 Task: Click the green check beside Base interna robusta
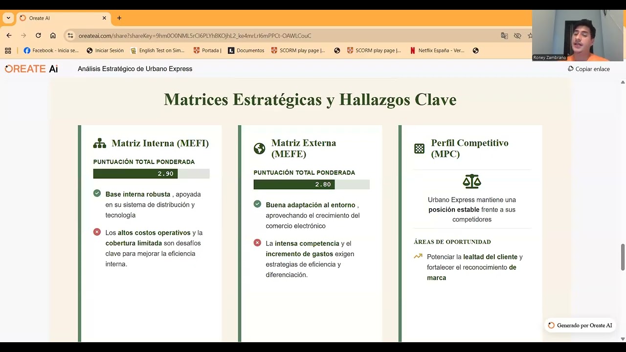(x=97, y=194)
